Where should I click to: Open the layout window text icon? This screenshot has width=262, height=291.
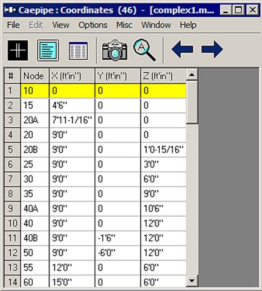pos(48,50)
